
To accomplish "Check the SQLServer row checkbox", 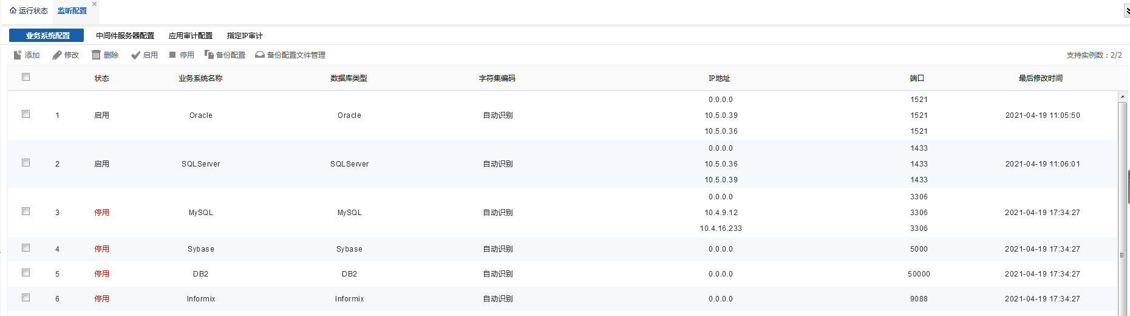I will point(26,163).
